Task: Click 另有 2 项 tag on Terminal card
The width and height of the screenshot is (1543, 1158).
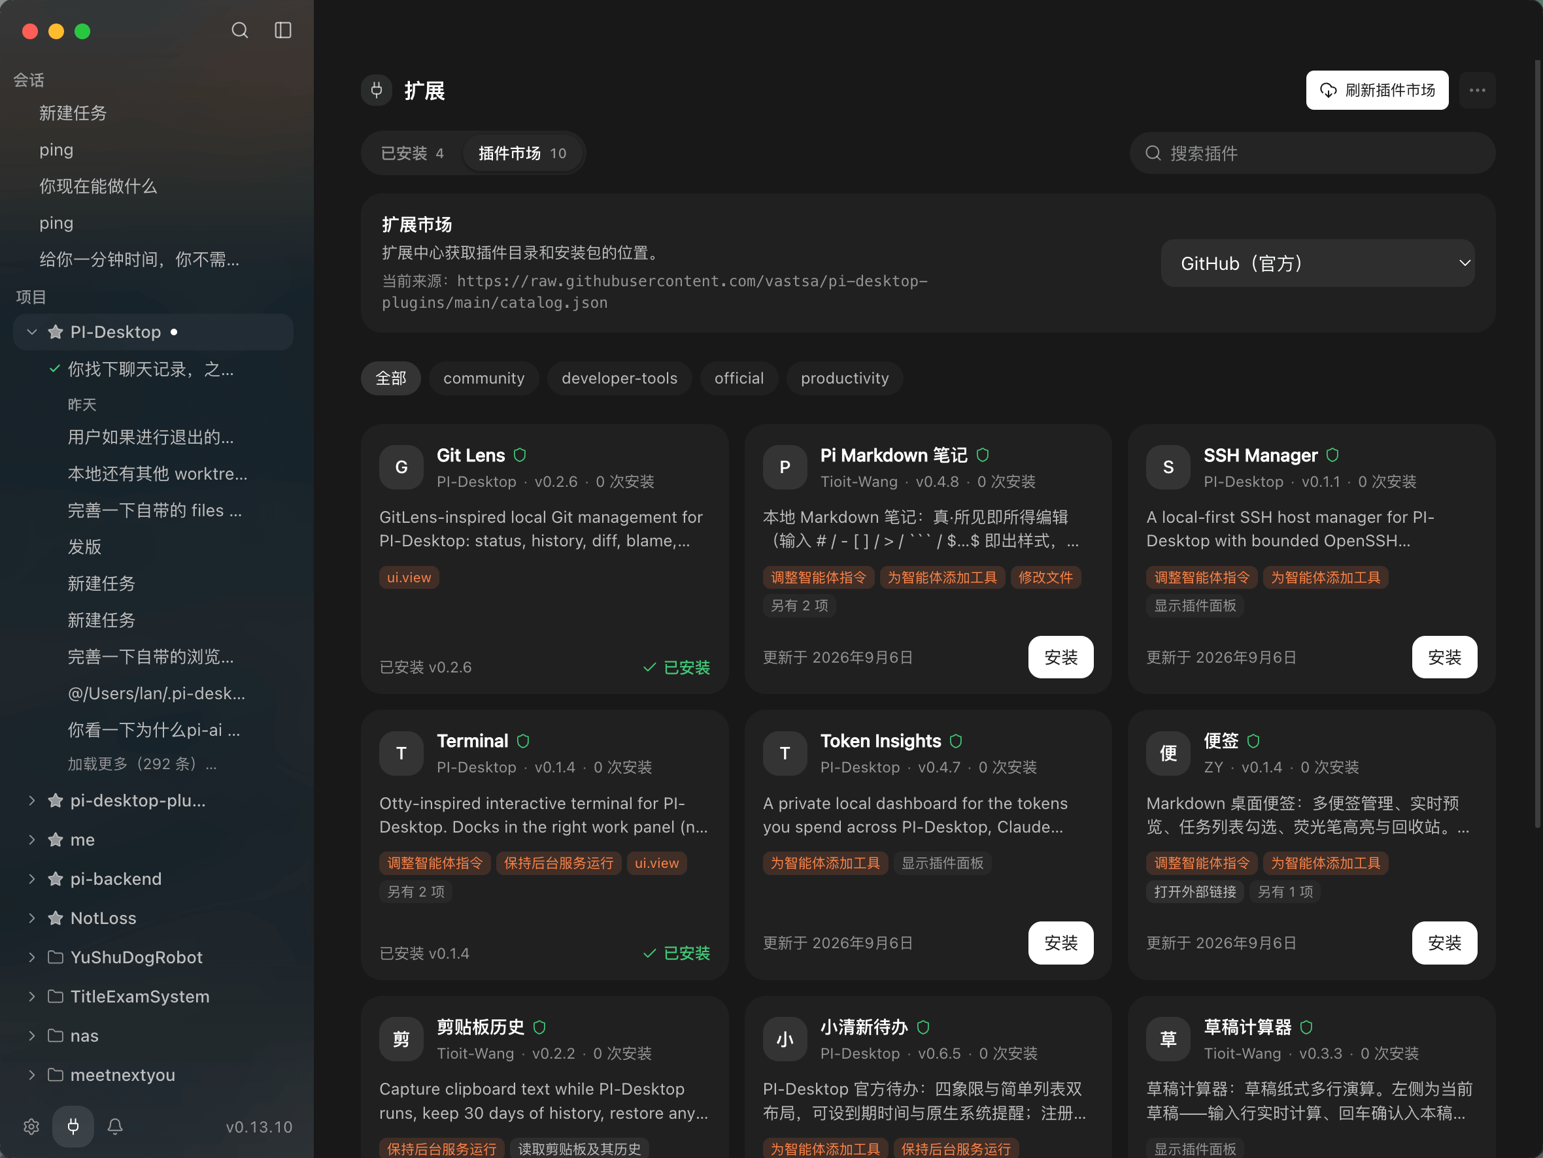Action: [x=416, y=891]
